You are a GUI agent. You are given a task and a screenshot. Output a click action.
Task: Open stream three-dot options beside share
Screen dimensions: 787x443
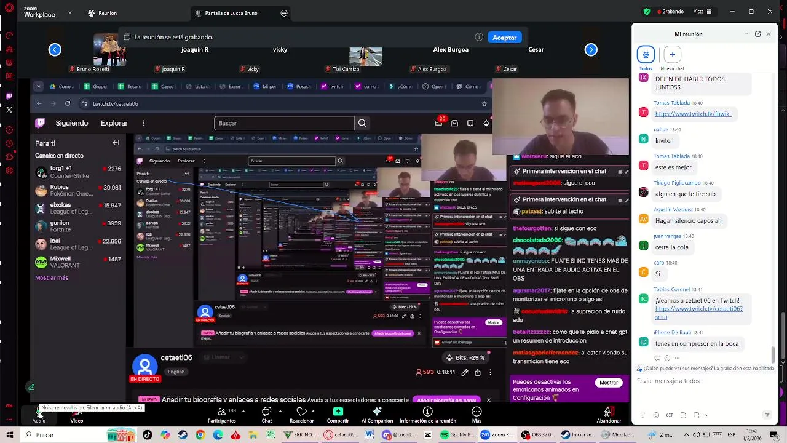pyautogui.click(x=490, y=372)
